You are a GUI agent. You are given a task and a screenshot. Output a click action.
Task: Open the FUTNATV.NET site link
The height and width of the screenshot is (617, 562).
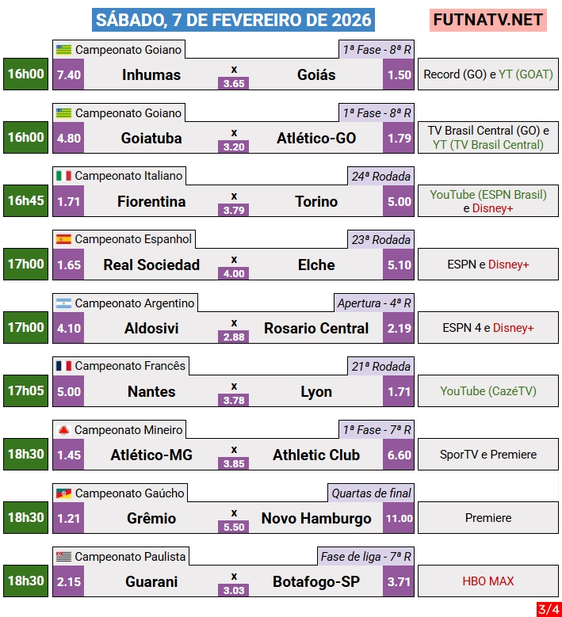(488, 19)
